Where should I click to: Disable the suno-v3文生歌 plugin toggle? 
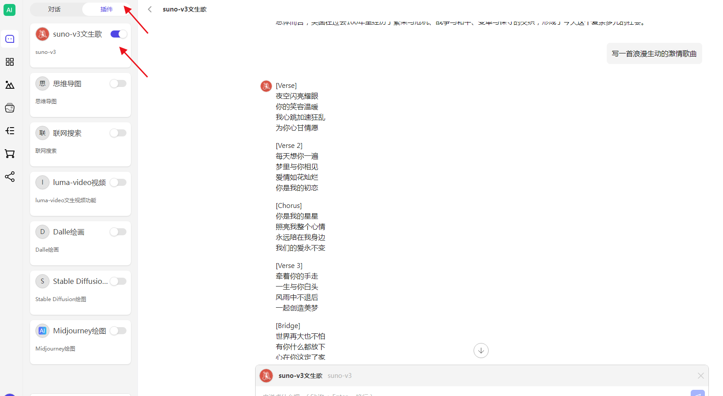119,34
